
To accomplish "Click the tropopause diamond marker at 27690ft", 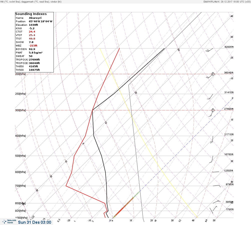I will click(x=213, y=110).
